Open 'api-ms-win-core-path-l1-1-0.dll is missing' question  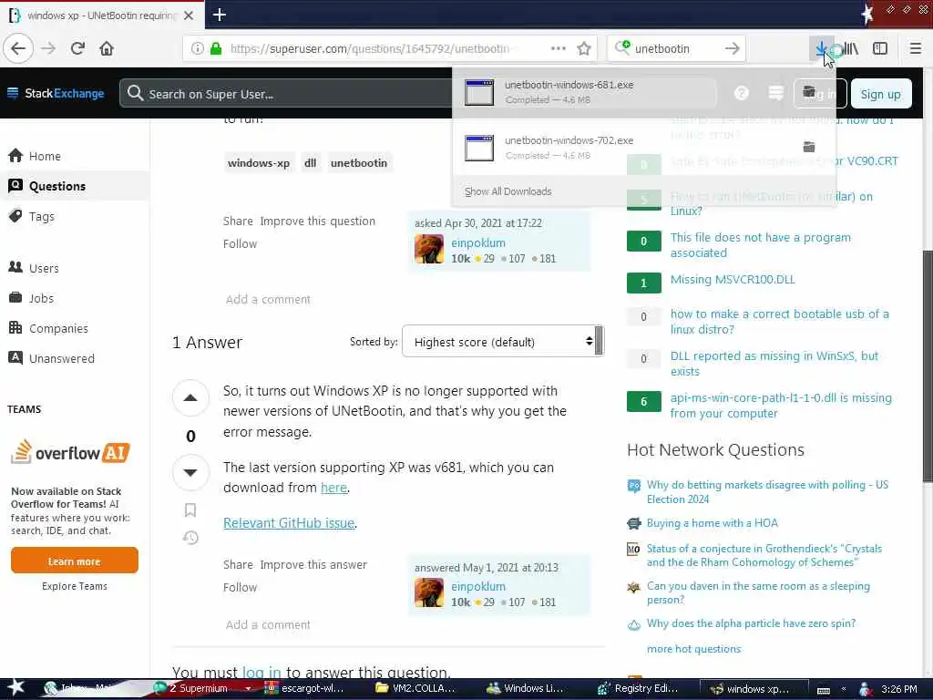pos(781,406)
